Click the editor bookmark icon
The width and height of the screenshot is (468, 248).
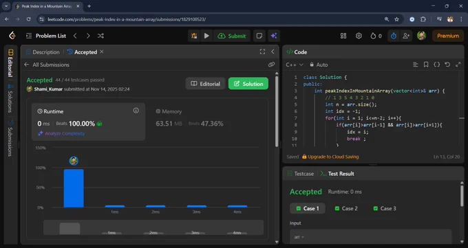[x=426, y=65]
